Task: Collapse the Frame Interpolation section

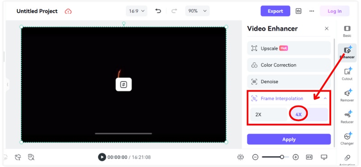Action: 325,98
